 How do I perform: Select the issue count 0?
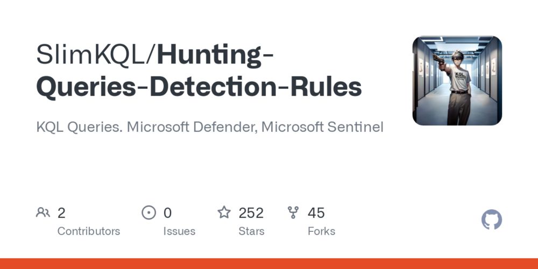pos(167,213)
